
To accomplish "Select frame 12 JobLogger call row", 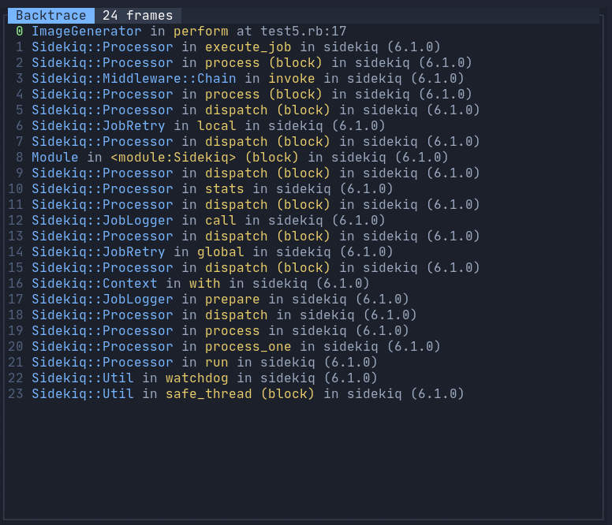I will (304, 221).
